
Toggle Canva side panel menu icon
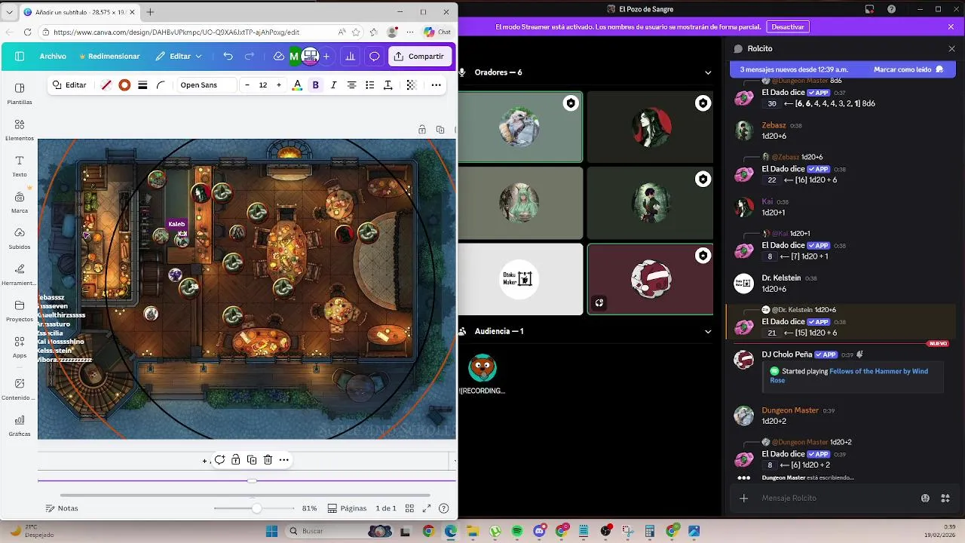tap(20, 57)
